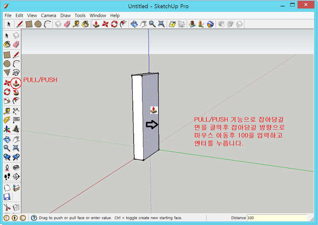Select the Move tool in top toolbar
This screenshot has width=318, height=225.
click(105, 24)
